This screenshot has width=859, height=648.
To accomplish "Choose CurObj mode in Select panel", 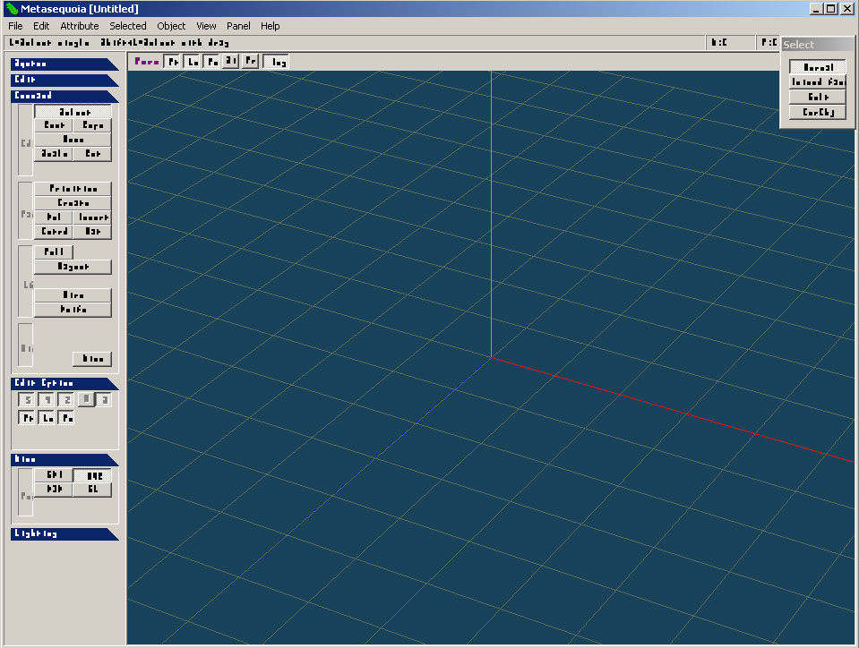I will 818,112.
